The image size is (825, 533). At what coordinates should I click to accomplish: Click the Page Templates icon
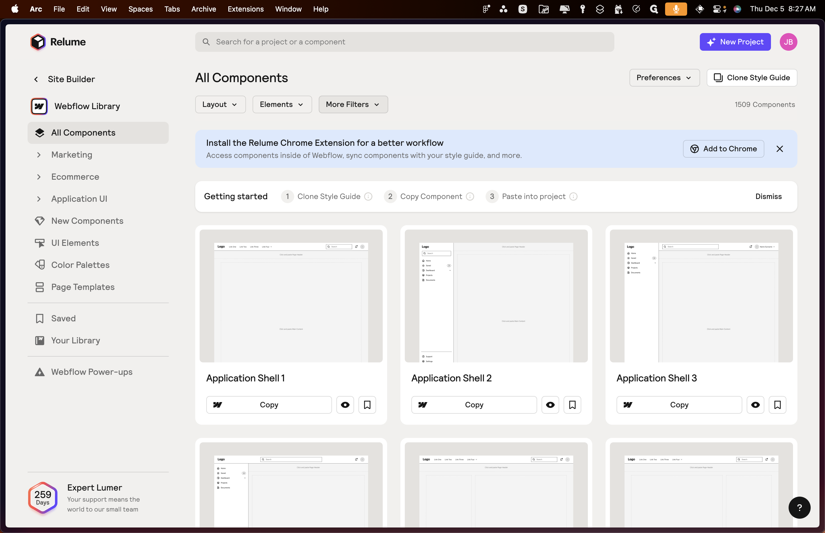(40, 287)
